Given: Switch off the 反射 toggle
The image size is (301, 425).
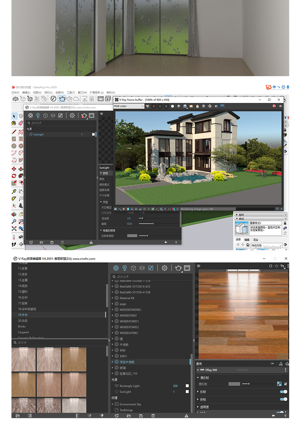Looking at the screenshot, I should pyautogui.click(x=283, y=391).
